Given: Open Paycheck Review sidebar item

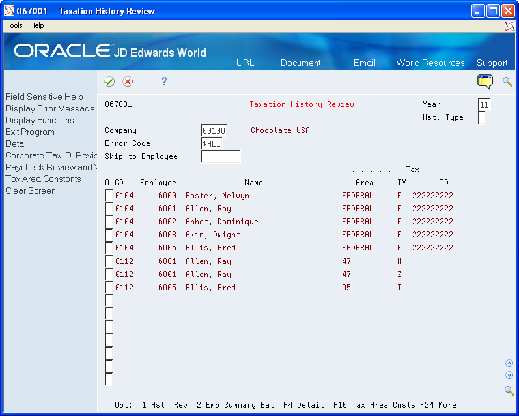Looking at the screenshot, I should tap(51, 167).
